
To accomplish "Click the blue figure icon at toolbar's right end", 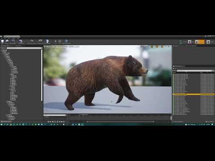I will (x=66, y=41).
